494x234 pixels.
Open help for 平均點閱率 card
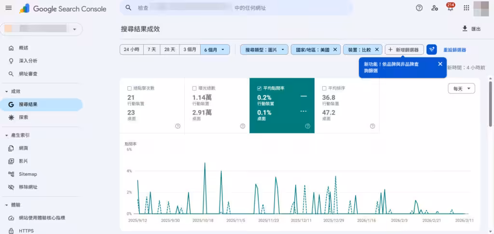pyautogui.click(x=307, y=126)
